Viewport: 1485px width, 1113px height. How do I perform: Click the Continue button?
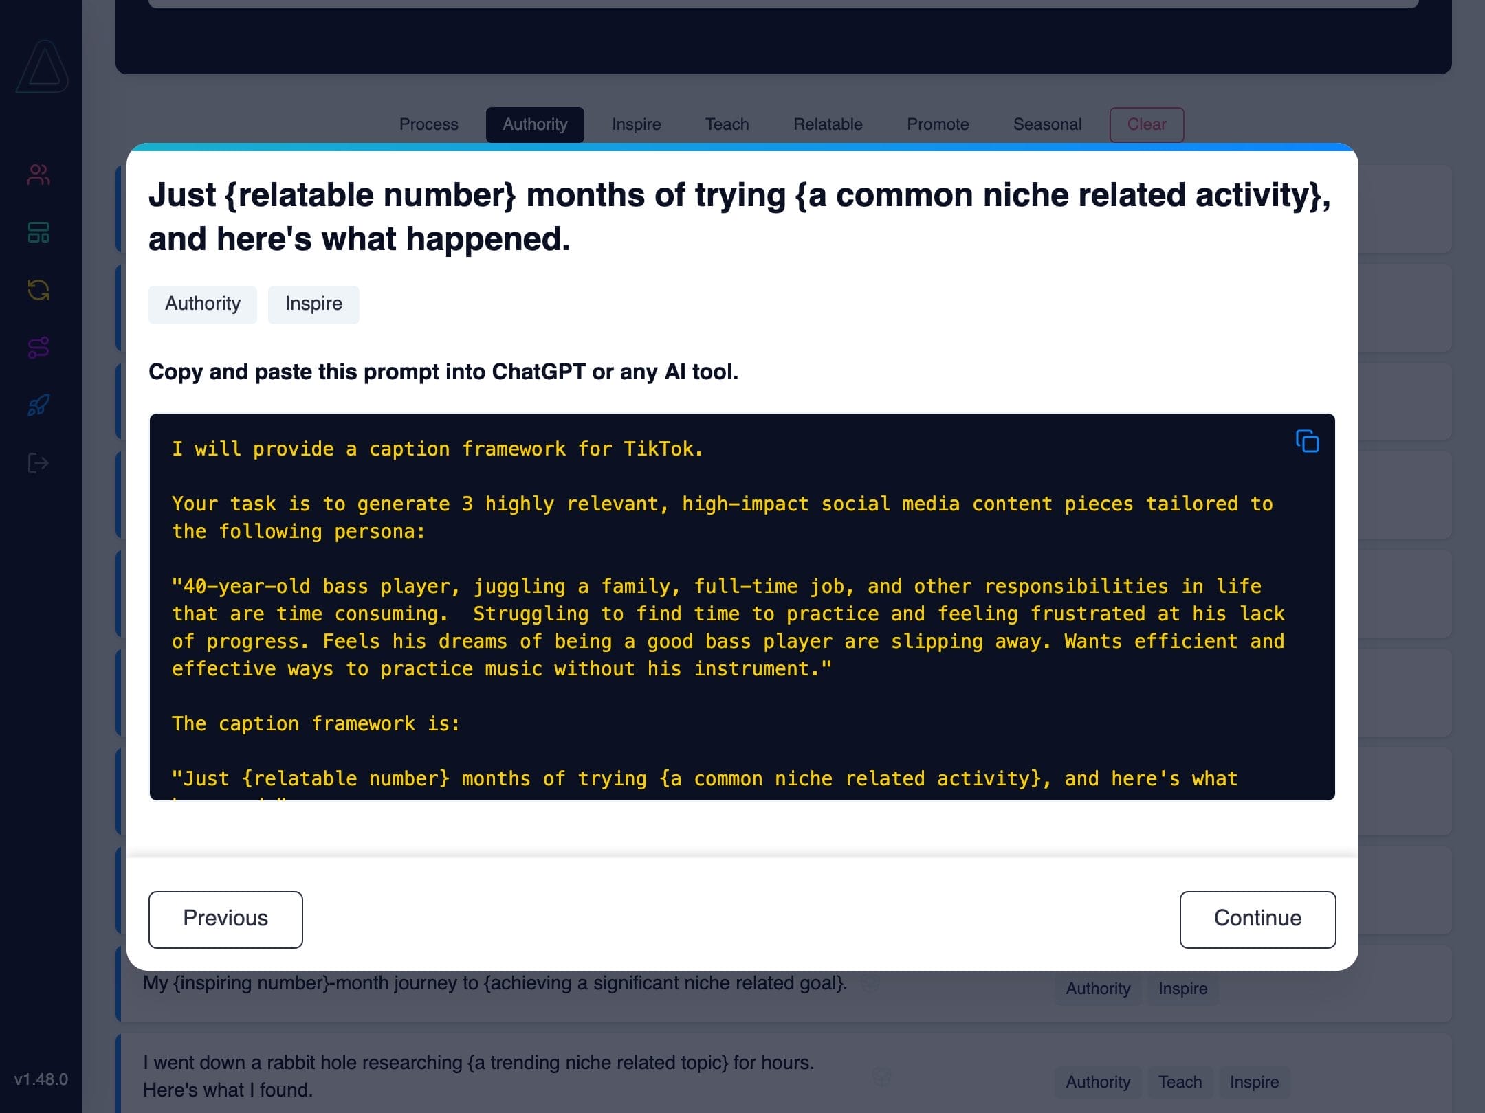[x=1257, y=919]
